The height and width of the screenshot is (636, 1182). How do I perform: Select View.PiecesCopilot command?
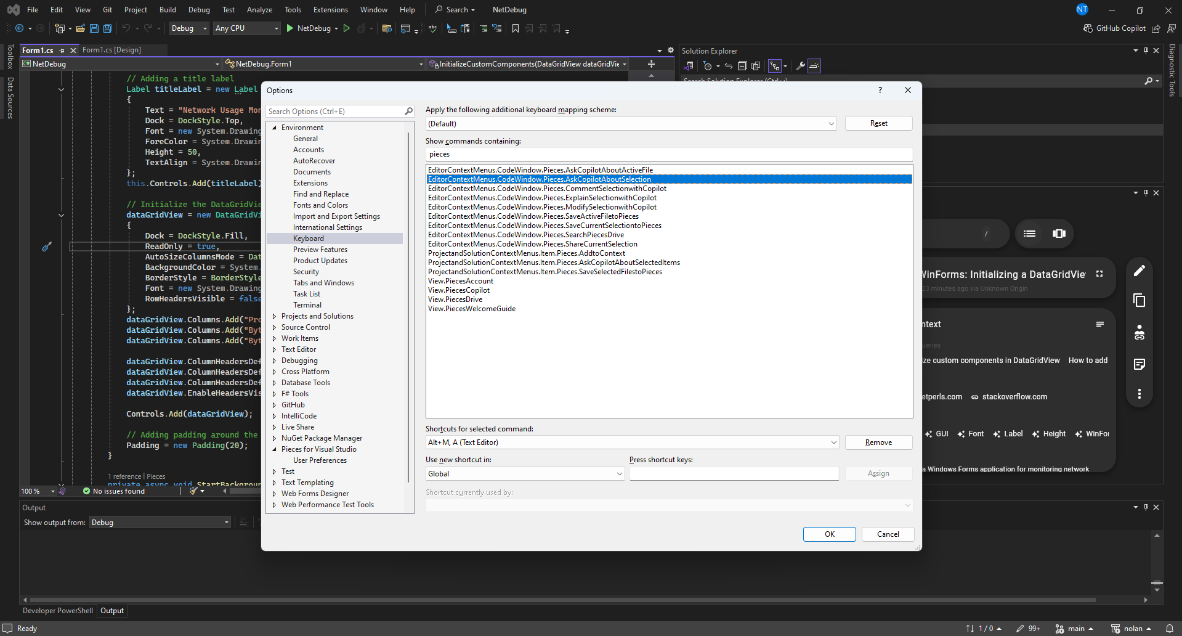pyautogui.click(x=459, y=290)
